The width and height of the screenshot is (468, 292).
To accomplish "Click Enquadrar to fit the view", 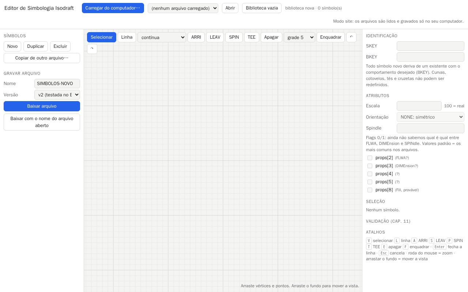I will [331, 37].
